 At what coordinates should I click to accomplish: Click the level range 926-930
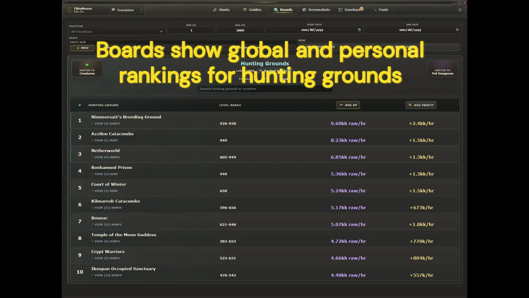tap(228, 124)
